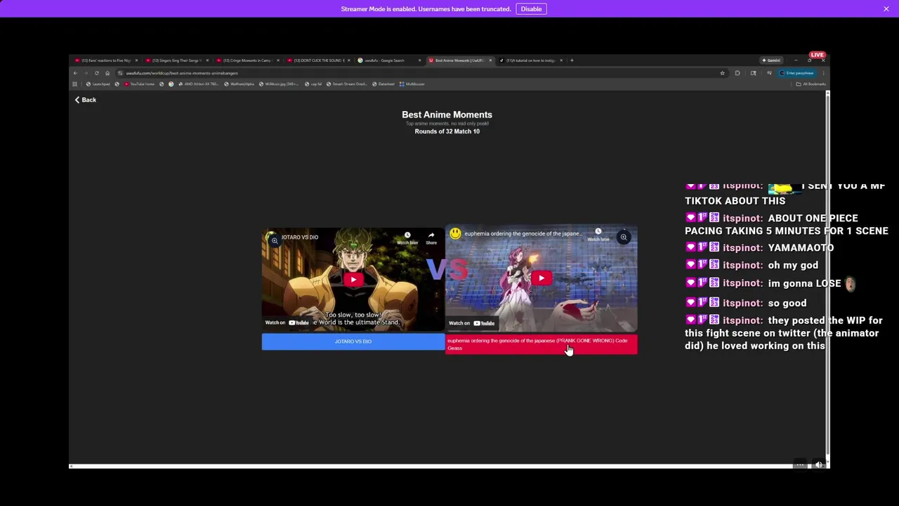Viewport: 899px width, 506px height.
Task: Click the browser home icon
Action: (x=107, y=73)
